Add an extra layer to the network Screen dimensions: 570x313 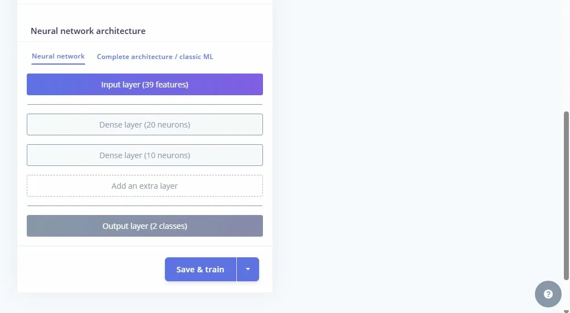point(145,186)
